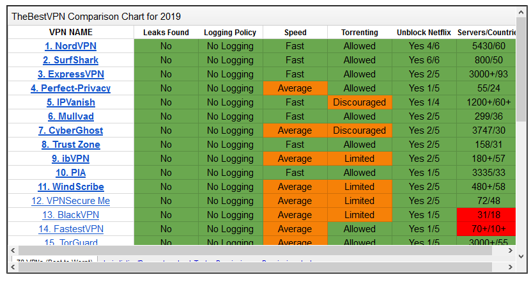
Task: Open the 11. WindScribe link
Action: click(x=71, y=187)
